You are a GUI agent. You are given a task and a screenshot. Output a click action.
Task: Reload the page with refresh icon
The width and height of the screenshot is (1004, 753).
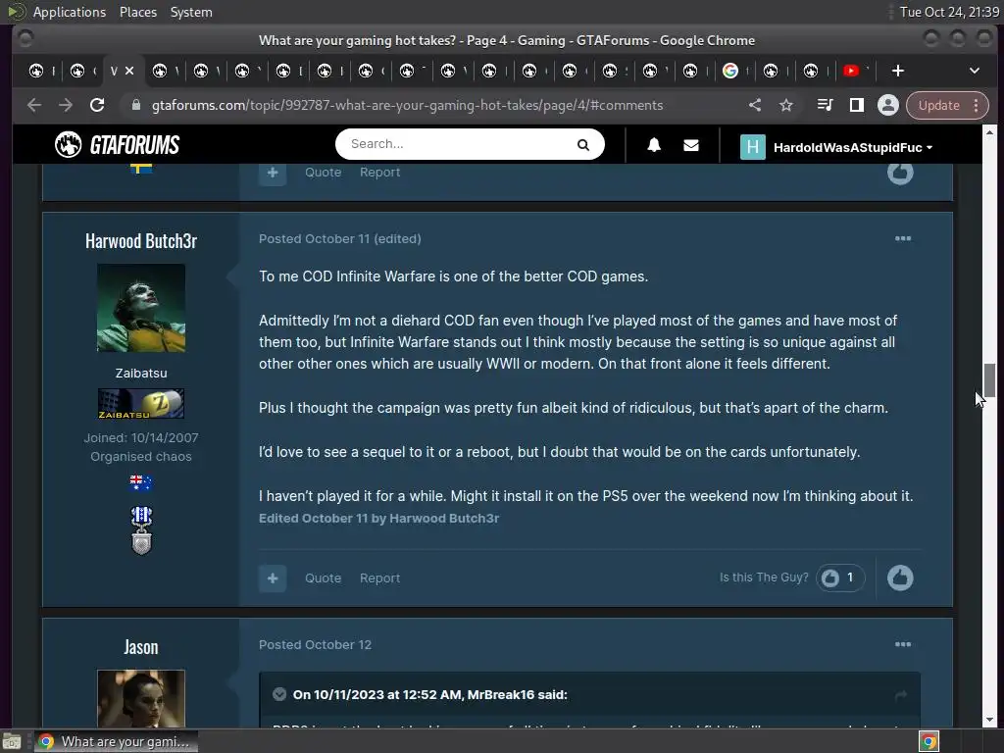(97, 105)
